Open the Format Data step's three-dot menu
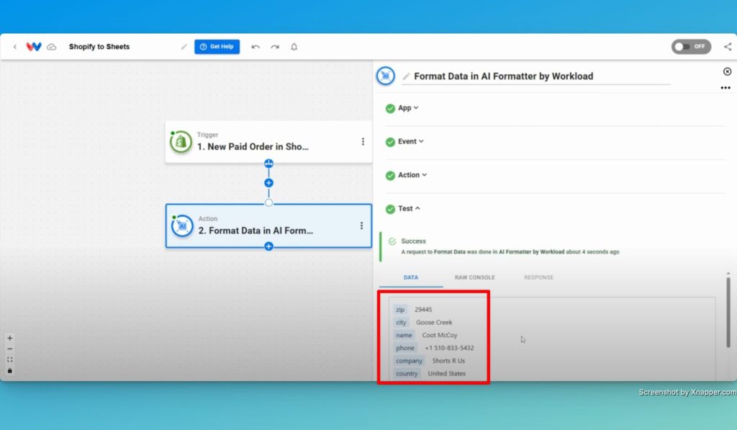Screen dimensions: 737x430 click(x=361, y=226)
